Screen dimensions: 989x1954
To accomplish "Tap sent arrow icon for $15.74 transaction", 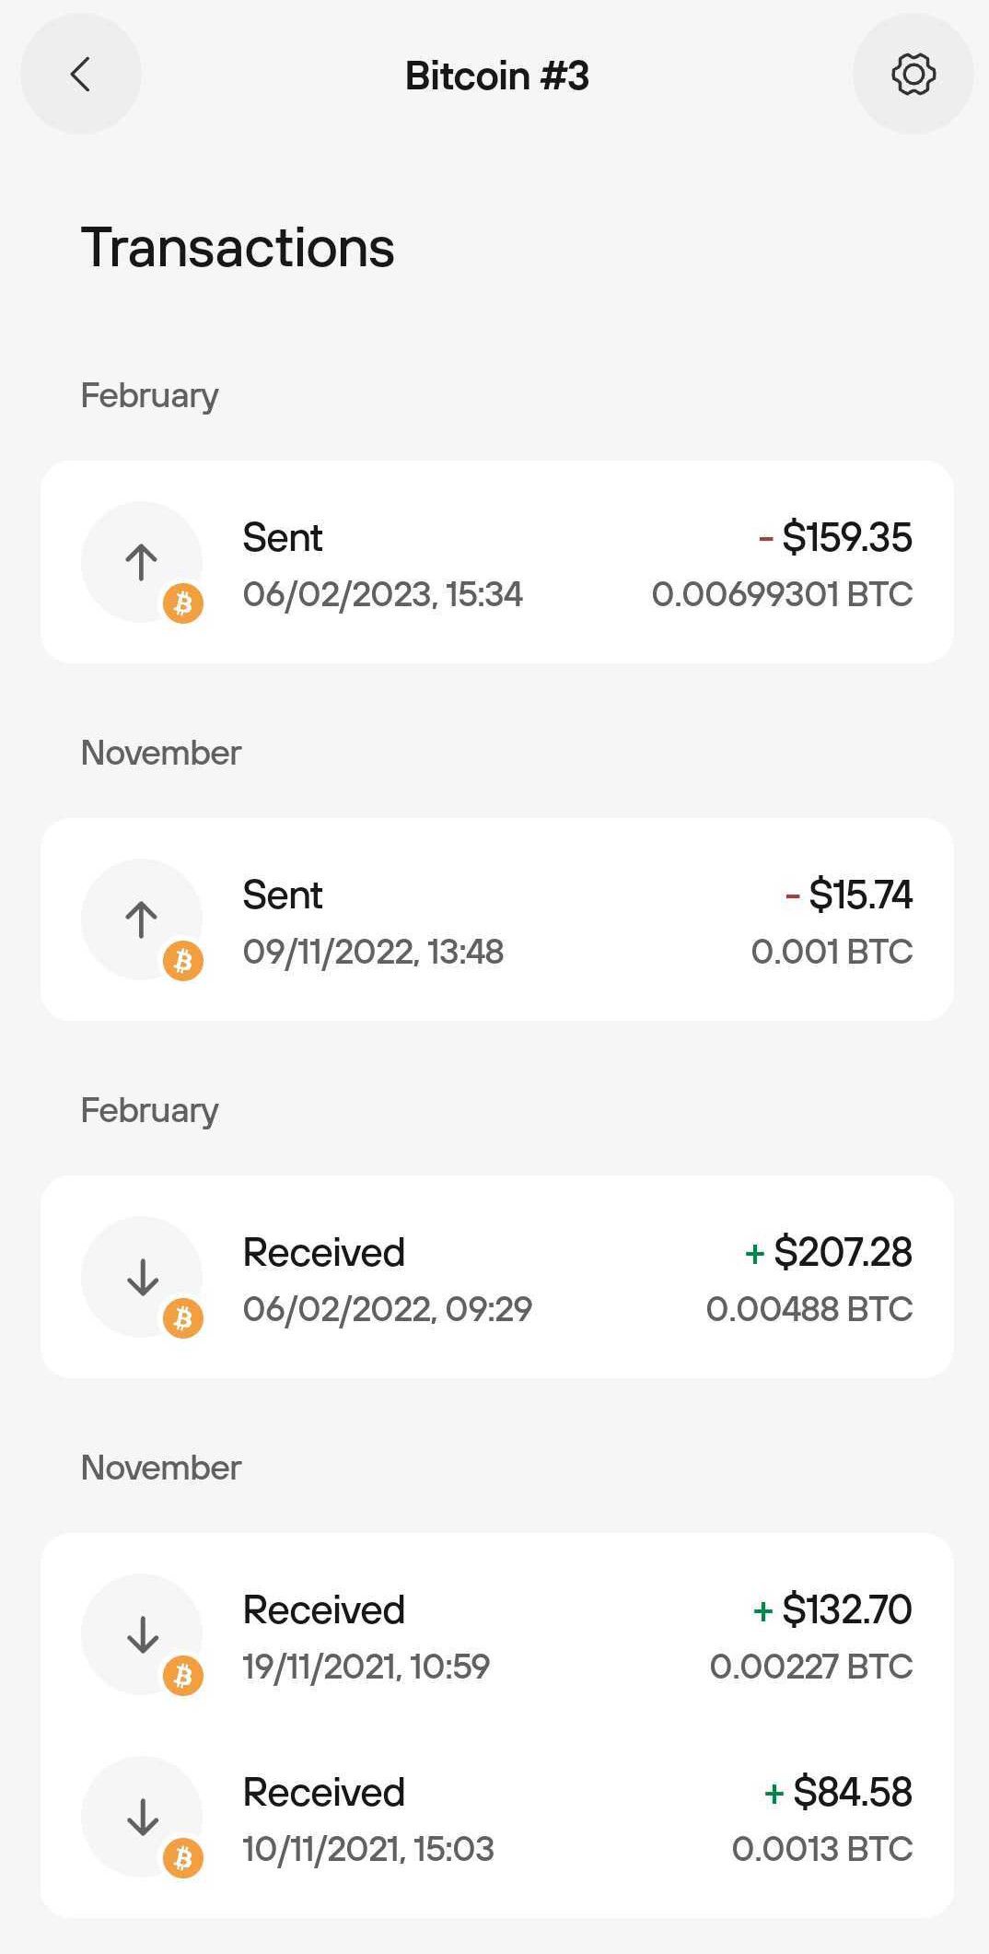I will (141, 918).
